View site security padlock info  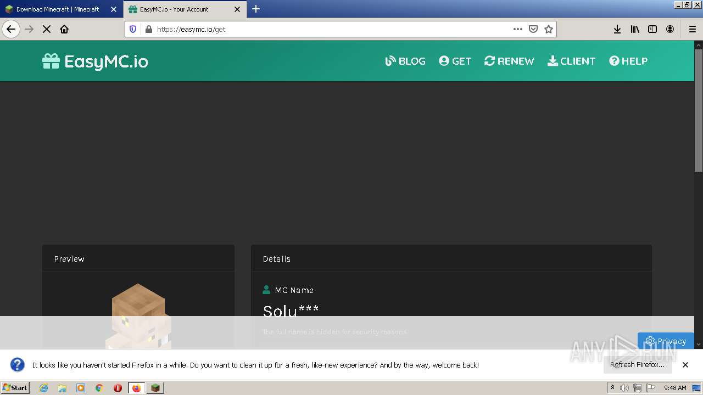click(148, 29)
